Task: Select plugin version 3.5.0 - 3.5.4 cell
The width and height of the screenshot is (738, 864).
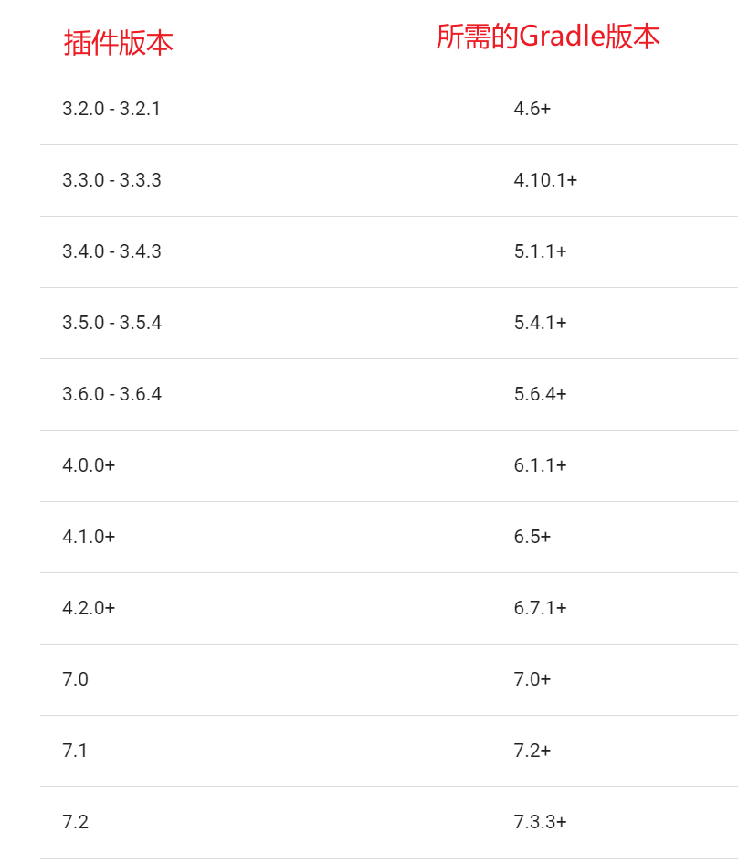Action: point(111,323)
